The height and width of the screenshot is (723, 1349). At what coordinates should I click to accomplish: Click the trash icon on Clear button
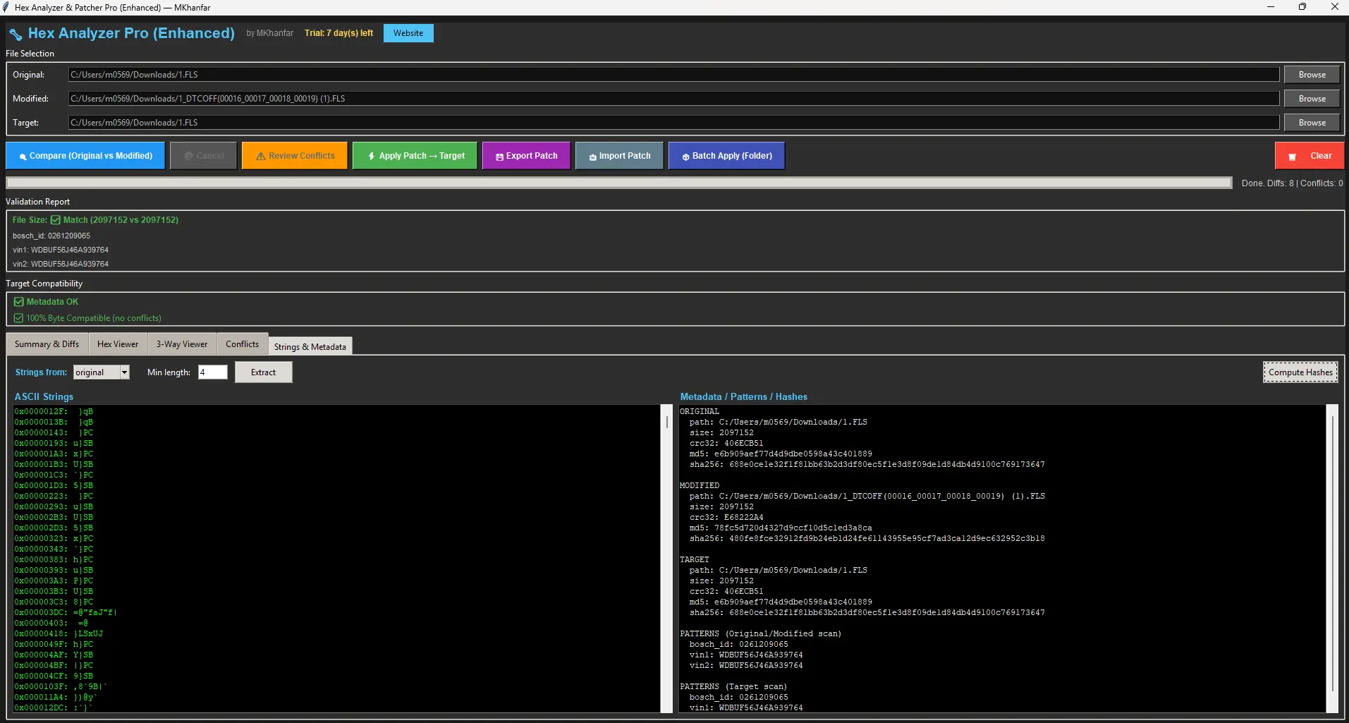pyautogui.click(x=1292, y=155)
